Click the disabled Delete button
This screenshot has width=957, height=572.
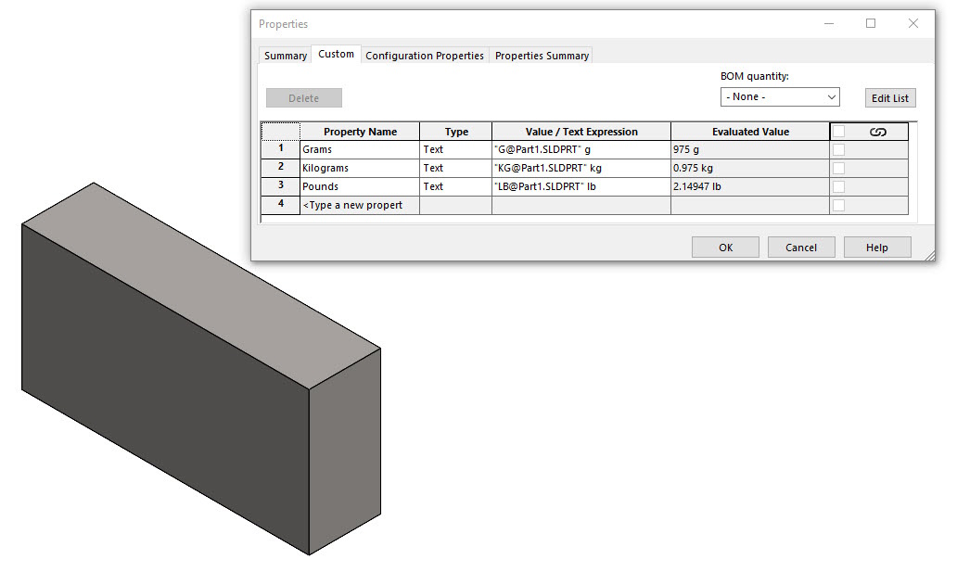[x=303, y=96]
